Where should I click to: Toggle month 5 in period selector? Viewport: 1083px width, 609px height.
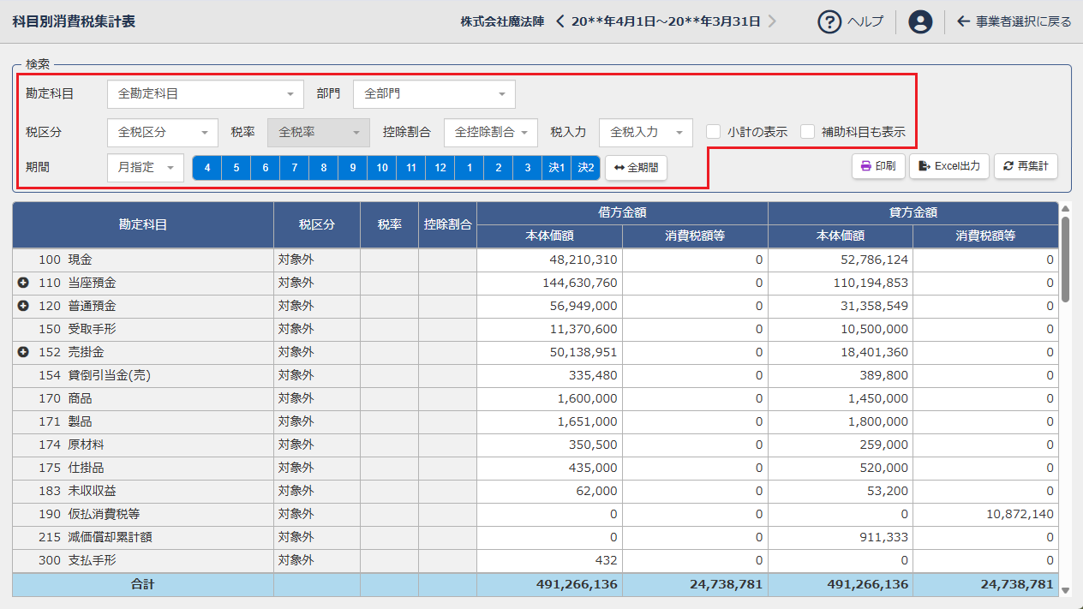(x=236, y=168)
